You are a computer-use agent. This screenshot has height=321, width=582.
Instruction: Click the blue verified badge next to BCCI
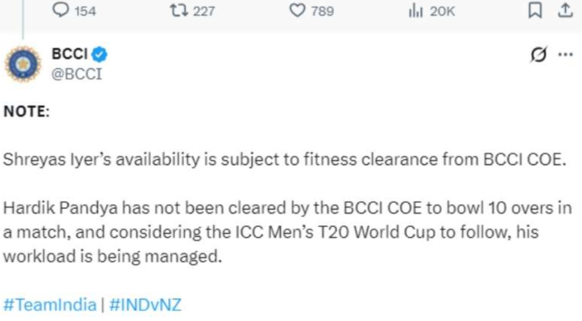(x=99, y=55)
